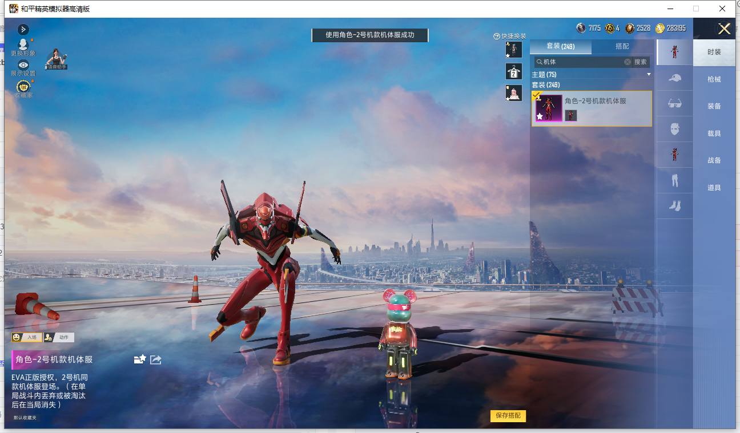Open the 战备 combat gear tab
Viewport: 740px width, 433px height.
coord(714,160)
